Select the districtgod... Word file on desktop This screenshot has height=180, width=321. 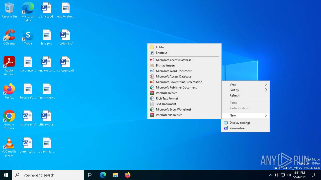(47, 10)
